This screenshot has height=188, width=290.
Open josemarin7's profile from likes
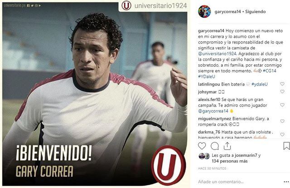[x=246, y=155]
